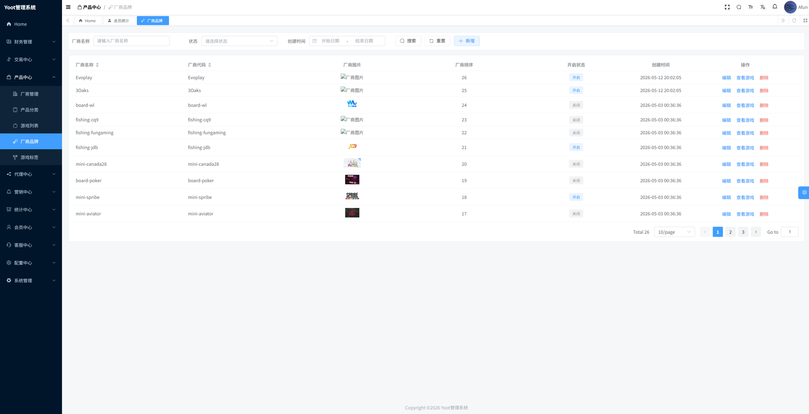Expand 配置中心 sidebar menu

coord(31,263)
